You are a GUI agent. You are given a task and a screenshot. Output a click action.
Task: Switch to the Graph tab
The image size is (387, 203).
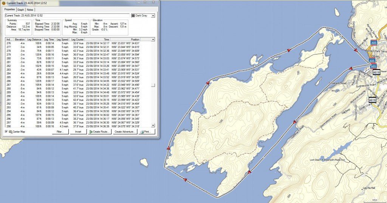click(21, 9)
